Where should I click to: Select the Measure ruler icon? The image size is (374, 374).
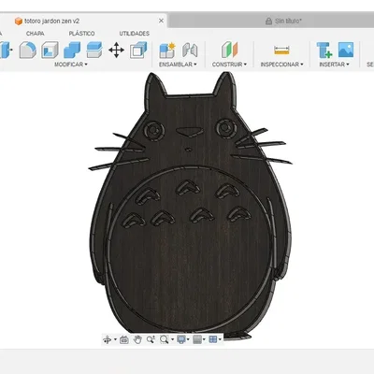coord(281,50)
